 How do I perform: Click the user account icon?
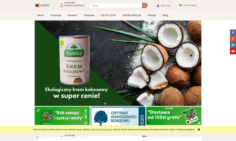pyautogui.click(x=158, y=6)
